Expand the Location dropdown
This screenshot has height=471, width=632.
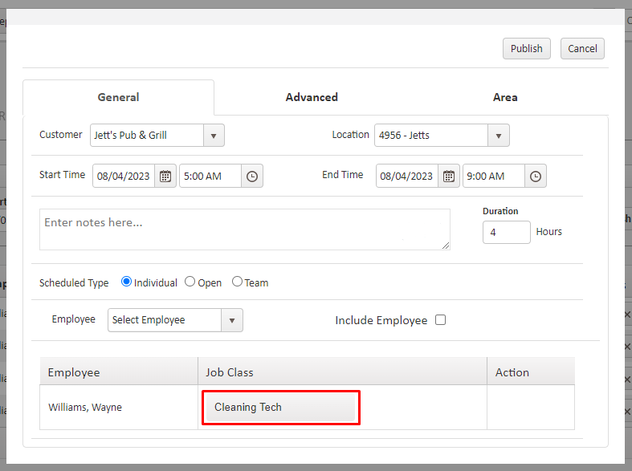[x=498, y=136]
